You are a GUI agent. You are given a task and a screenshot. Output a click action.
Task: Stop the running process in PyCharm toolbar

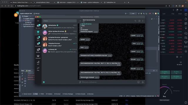coord(150,14)
